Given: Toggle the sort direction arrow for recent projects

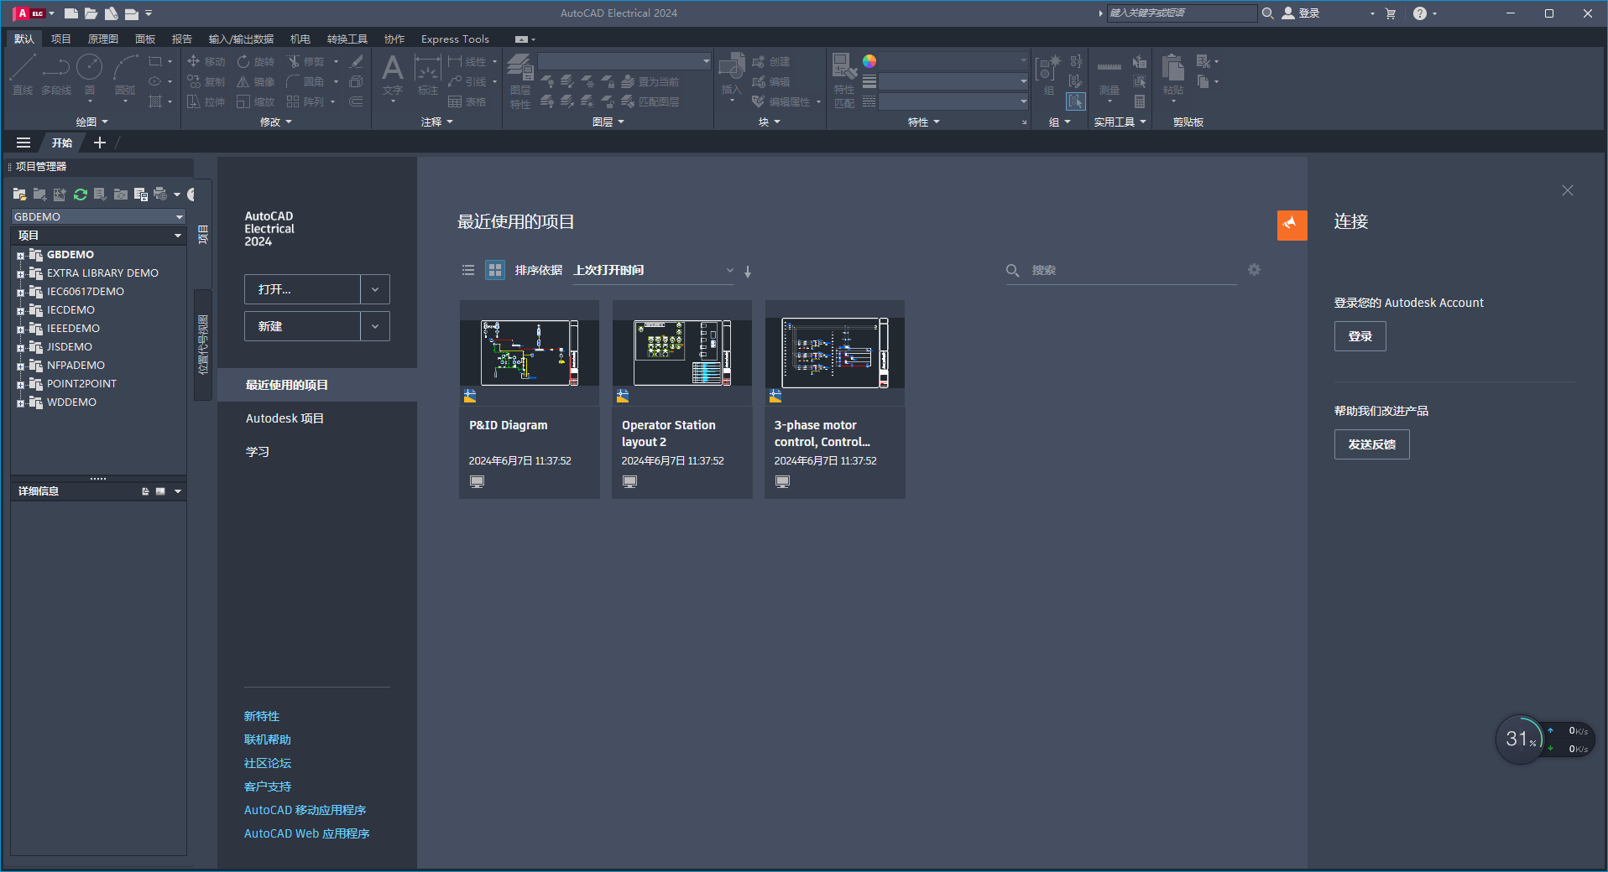Looking at the screenshot, I should coord(747,272).
